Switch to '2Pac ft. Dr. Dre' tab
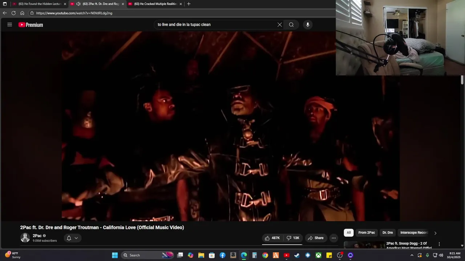Screen dimensions: 465x261 click(97, 4)
